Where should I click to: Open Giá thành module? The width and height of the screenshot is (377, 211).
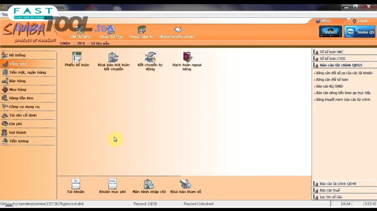click(x=28, y=132)
